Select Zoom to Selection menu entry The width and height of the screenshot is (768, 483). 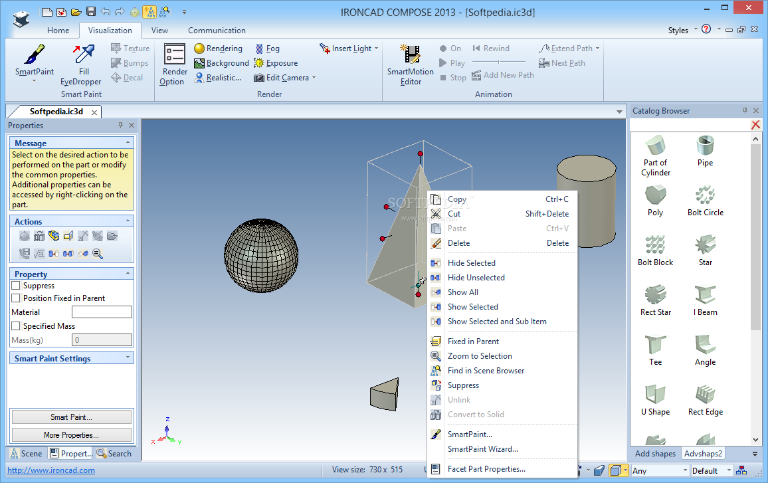tap(502, 356)
